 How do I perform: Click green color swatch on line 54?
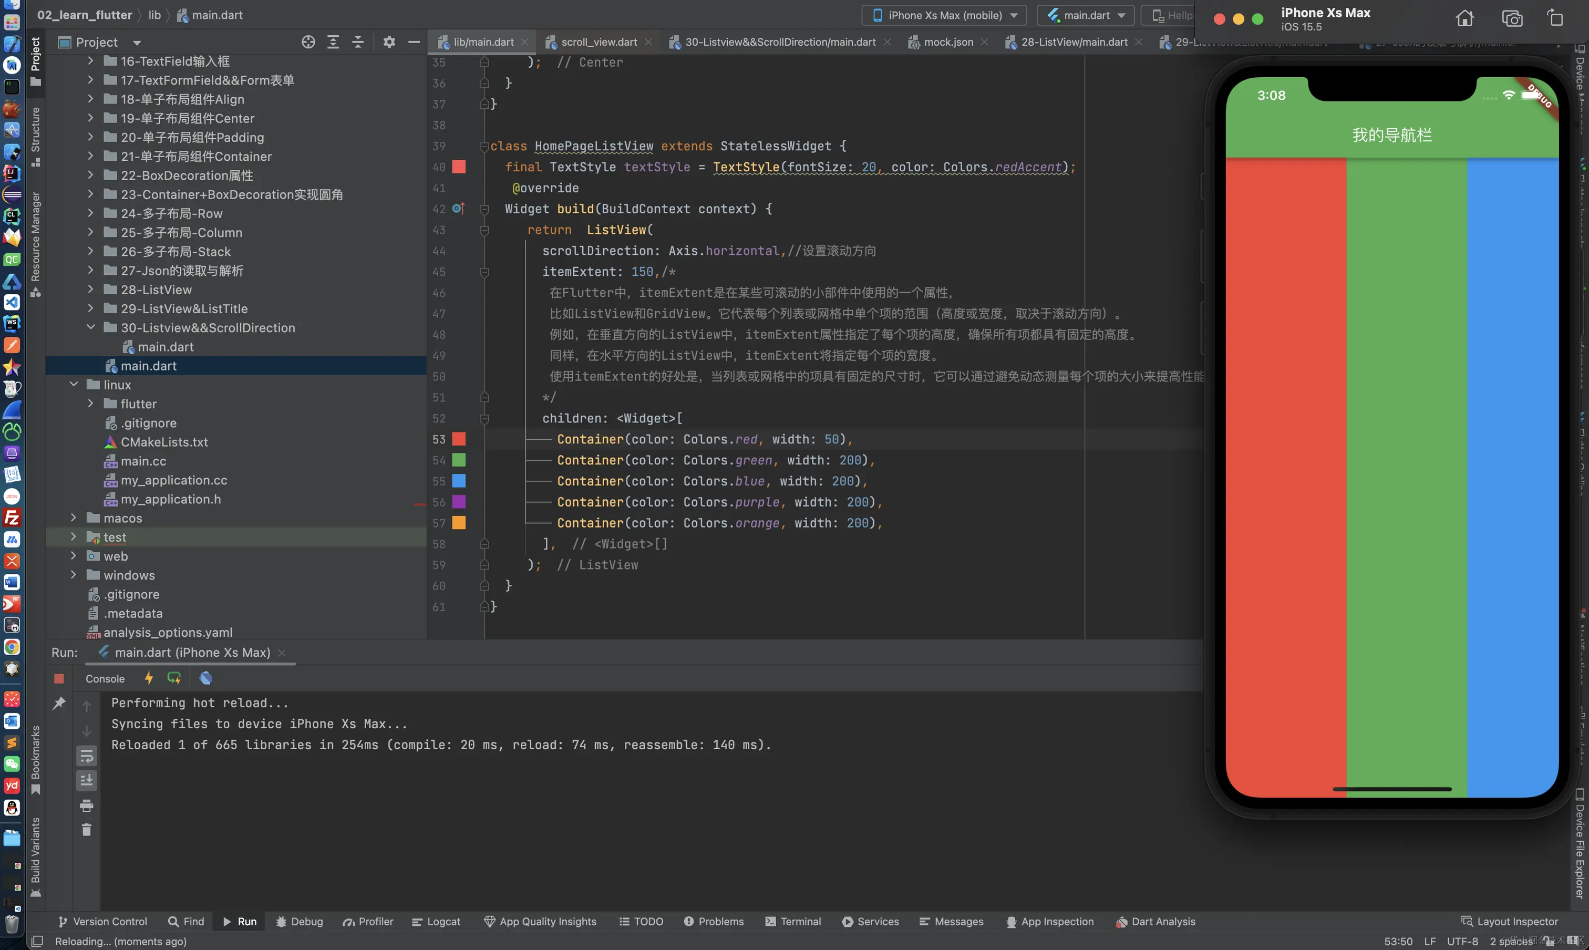coord(459,460)
